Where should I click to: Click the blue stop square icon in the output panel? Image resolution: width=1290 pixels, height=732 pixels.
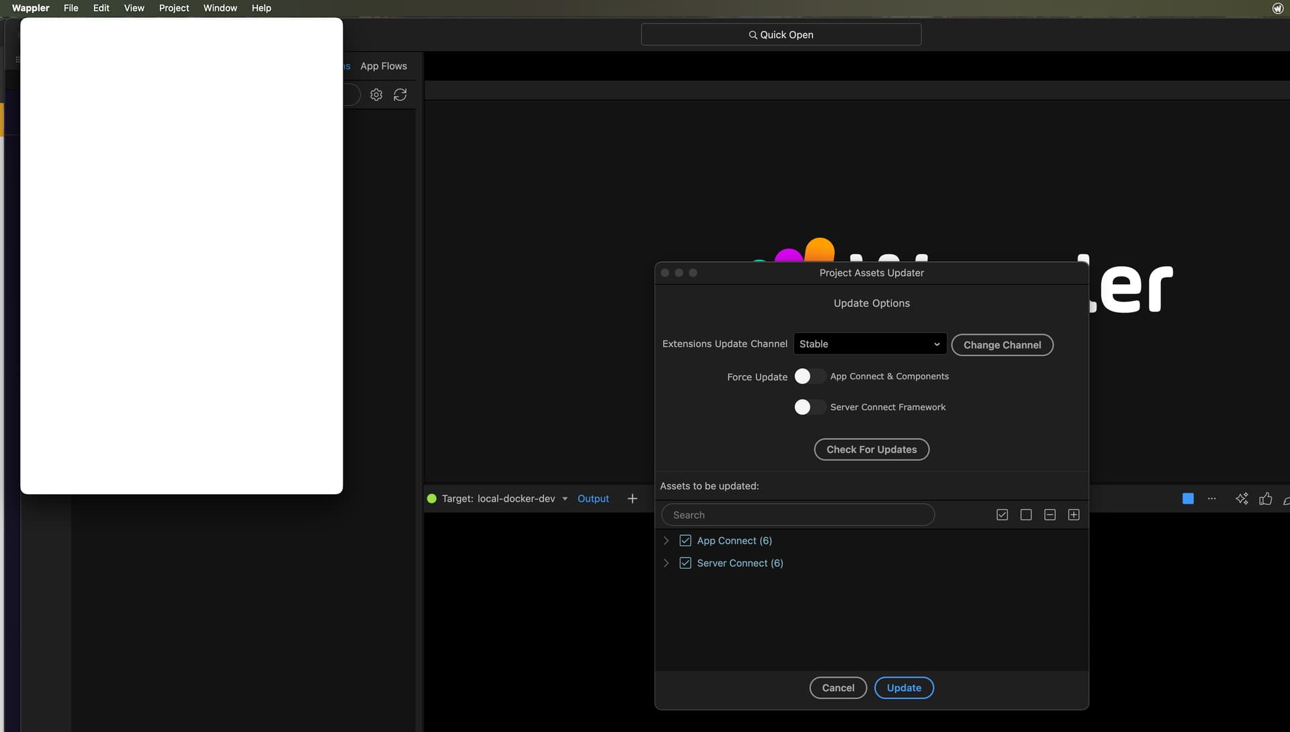(x=1188, y=498)
